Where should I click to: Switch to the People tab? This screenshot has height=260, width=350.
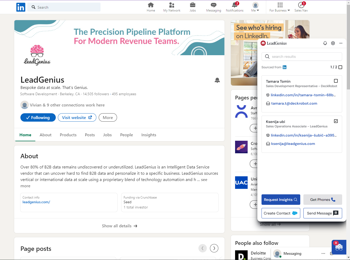(x=126, y=135)
